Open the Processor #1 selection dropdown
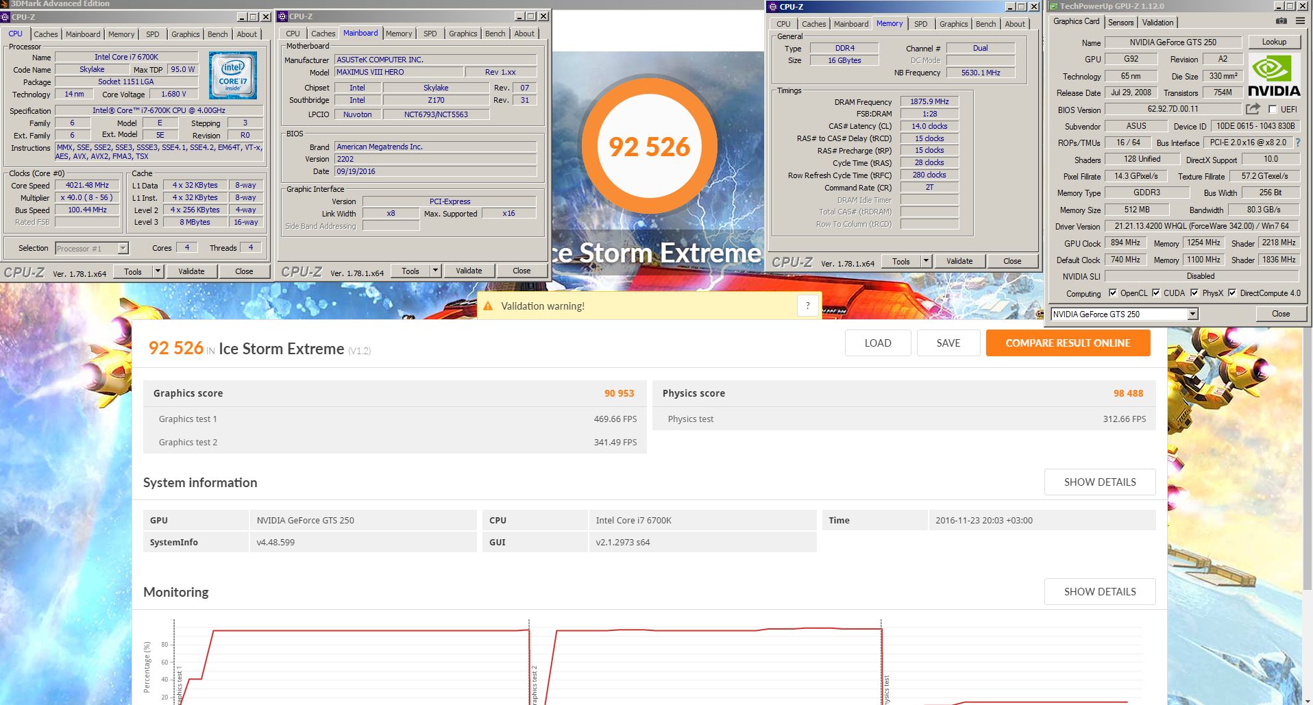The height and width of the screenshot is (705, 1313). (123, 248)
